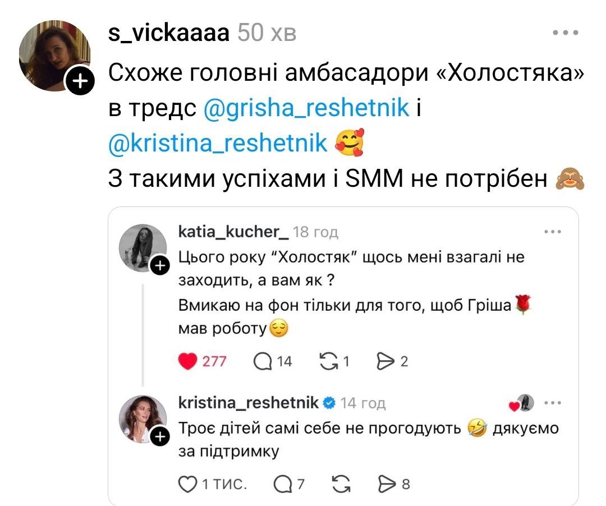Open @kristina_reshetnik mention link
The height and width of the screenshot is (506, 606).
218,144
